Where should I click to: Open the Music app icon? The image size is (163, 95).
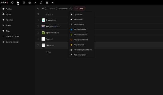pyautogui.click(x=41, y=3)
